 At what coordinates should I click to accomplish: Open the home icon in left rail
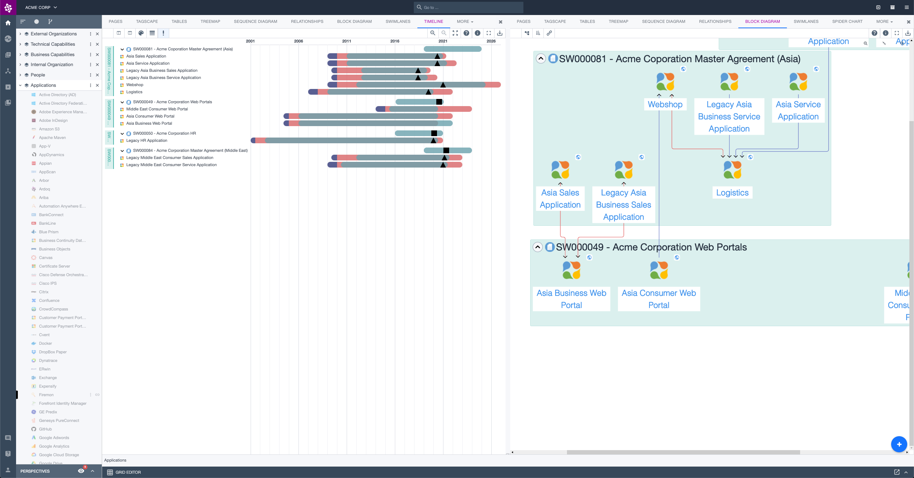point(8,23)
